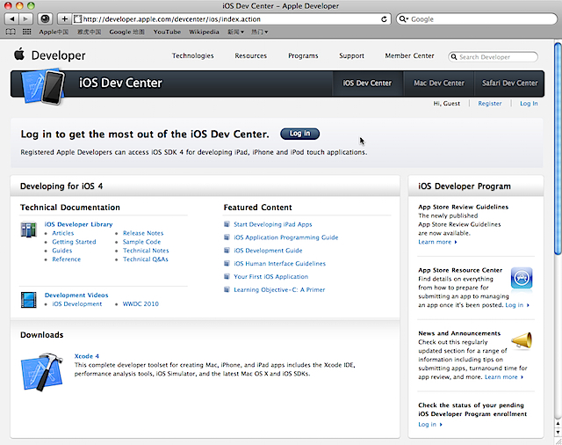Image resolution: width=562 pixels, height=445 pixels.
Task: Click the Apple logo beside Developer
Action: (18, 55)
